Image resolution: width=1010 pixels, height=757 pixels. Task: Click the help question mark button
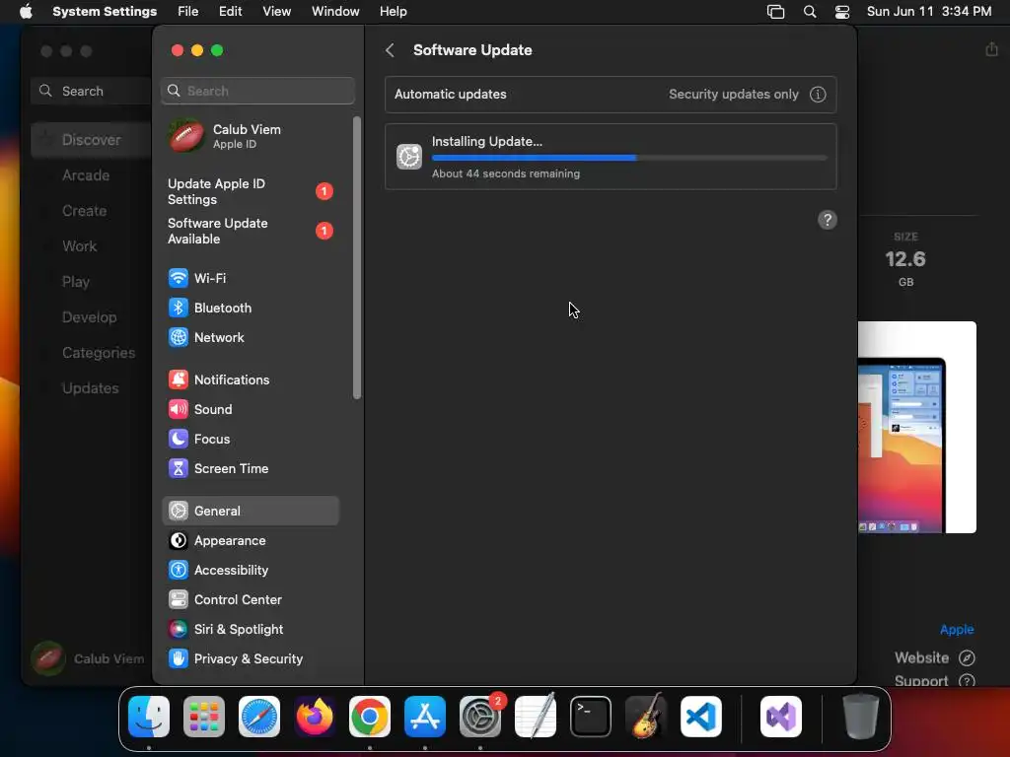tap(828, 220)
